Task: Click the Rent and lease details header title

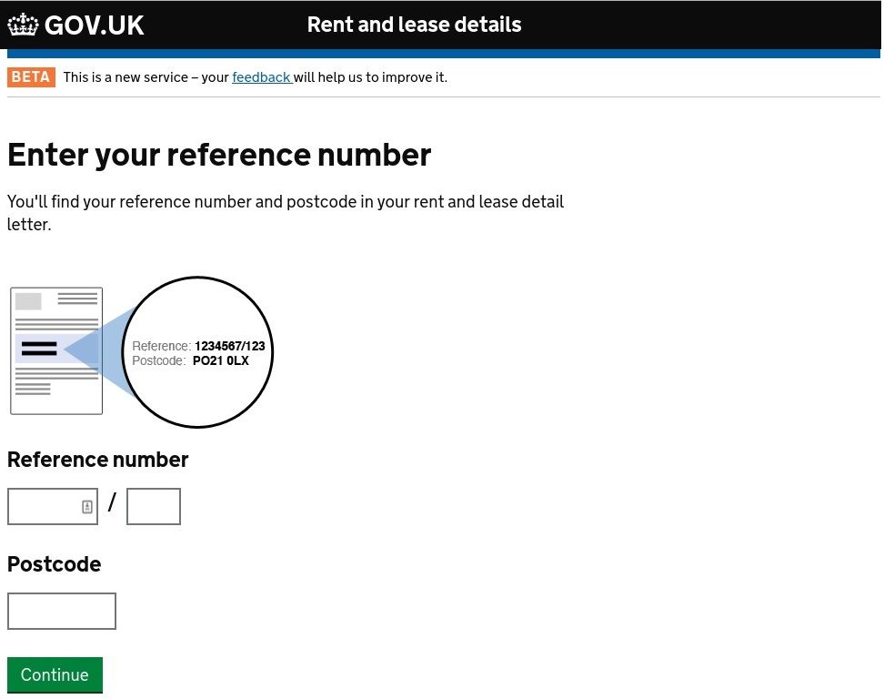Action: coord(415,25)
